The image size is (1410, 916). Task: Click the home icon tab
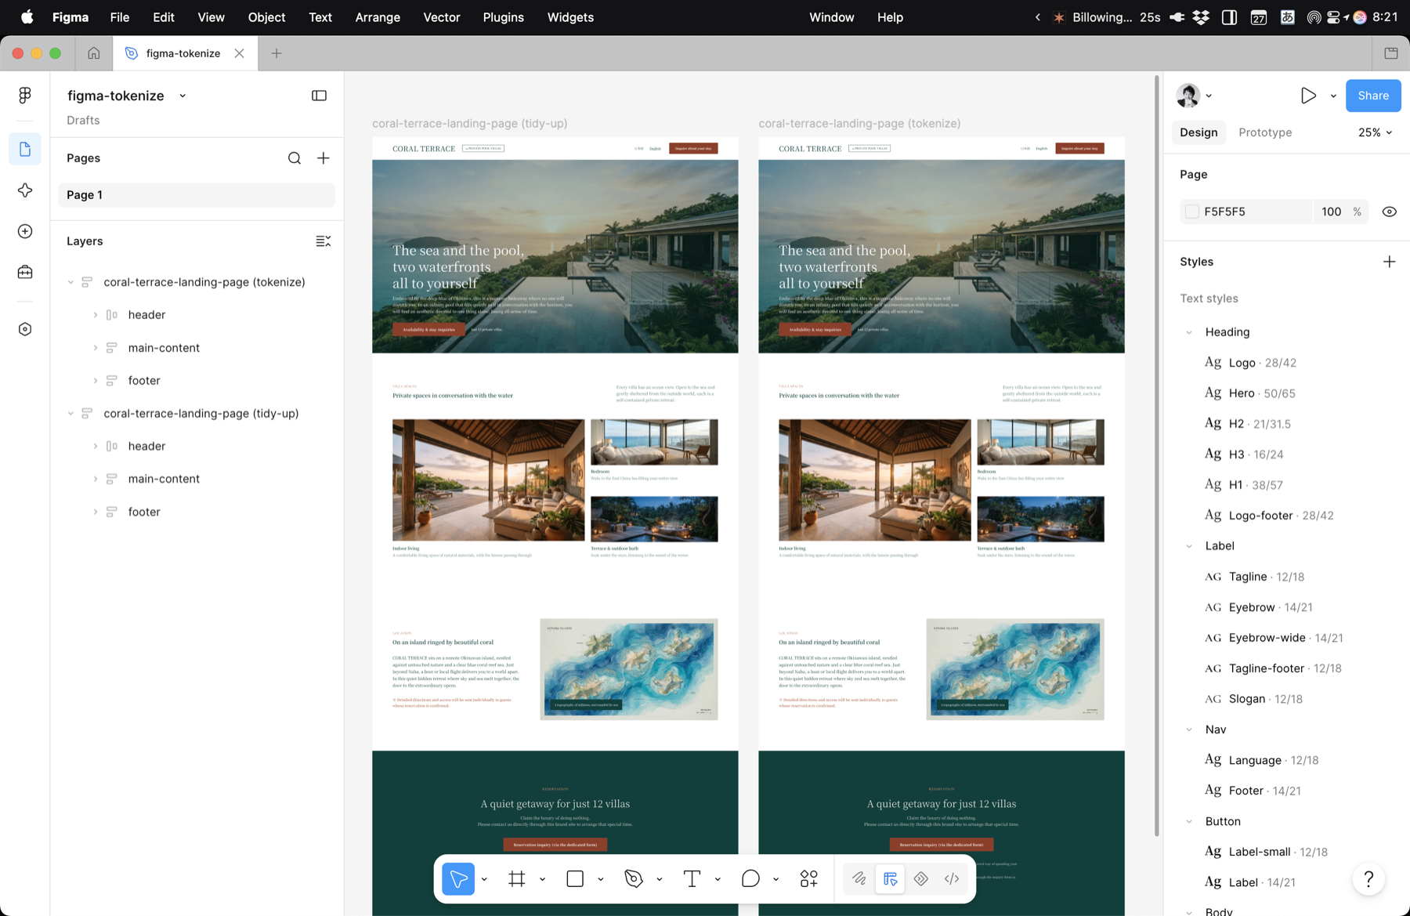pyautogui.click(x=94, y=53)
